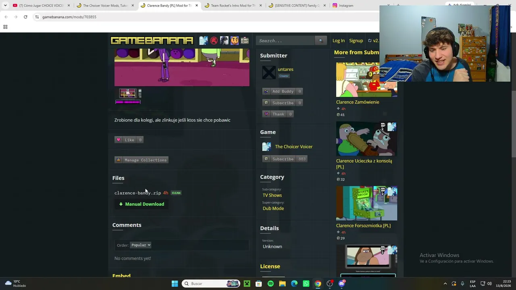Screen dimensions: 516x290
Task: Open the Chrome apps grid shortcut
Action: click(x=5, y=27)
